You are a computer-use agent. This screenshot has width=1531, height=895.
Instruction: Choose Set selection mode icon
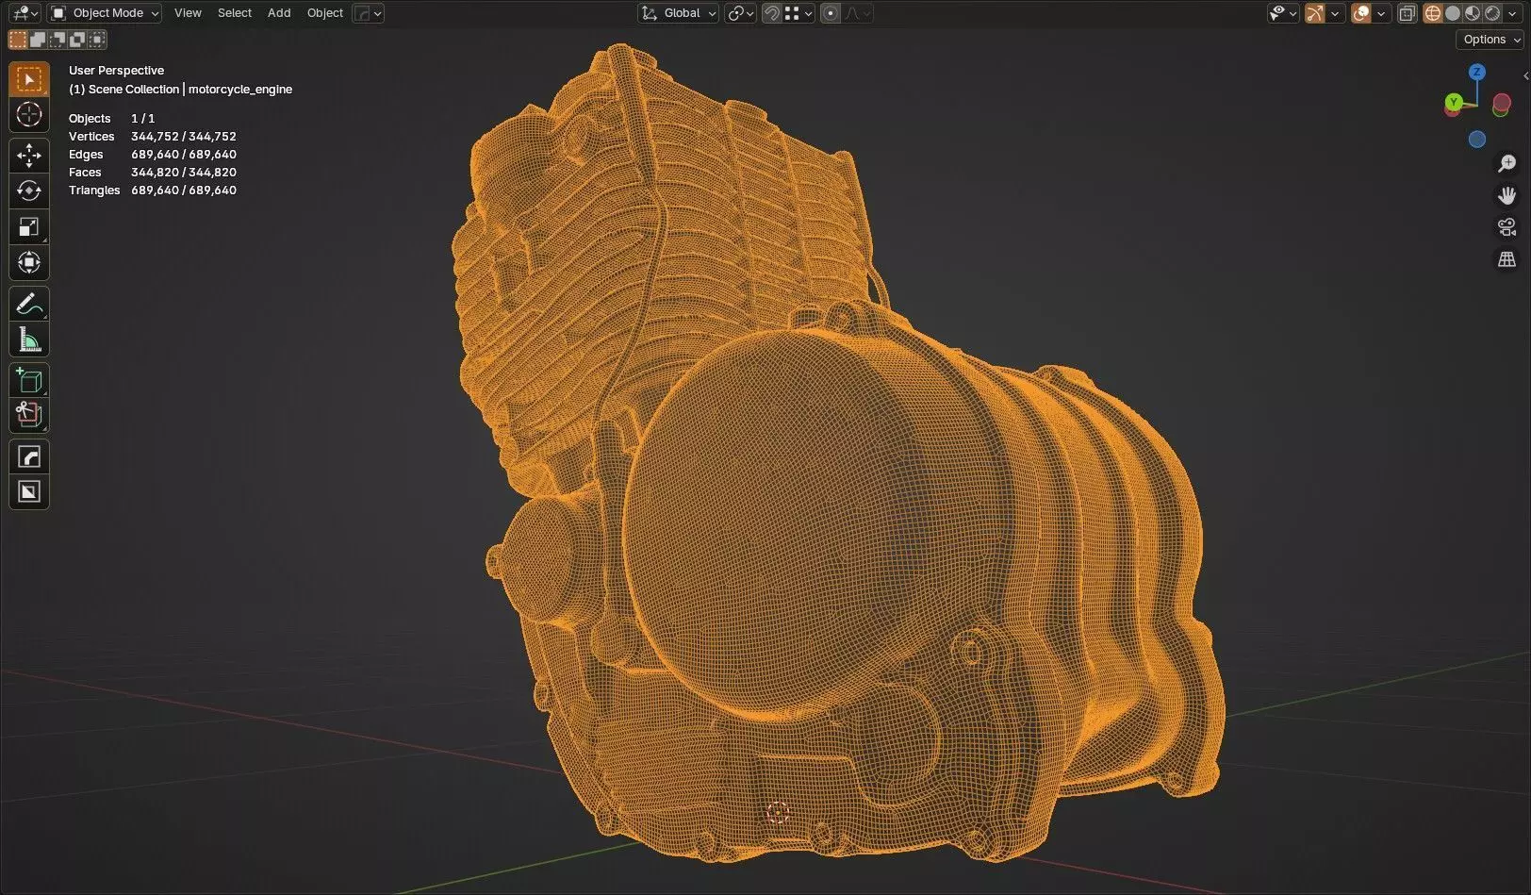[18, 40]
